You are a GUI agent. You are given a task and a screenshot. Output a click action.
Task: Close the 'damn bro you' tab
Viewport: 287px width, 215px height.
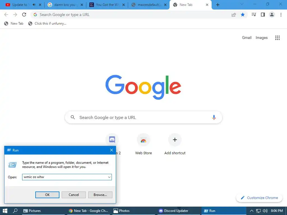82,5
